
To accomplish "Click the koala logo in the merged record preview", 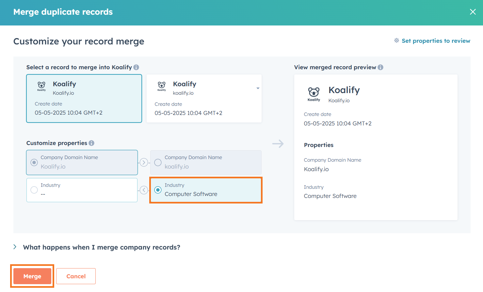I will (314, 94).
